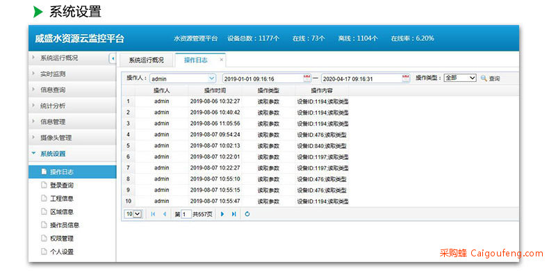Select row with time 2019-08-07 10:55:10

[x=236, y=179]
